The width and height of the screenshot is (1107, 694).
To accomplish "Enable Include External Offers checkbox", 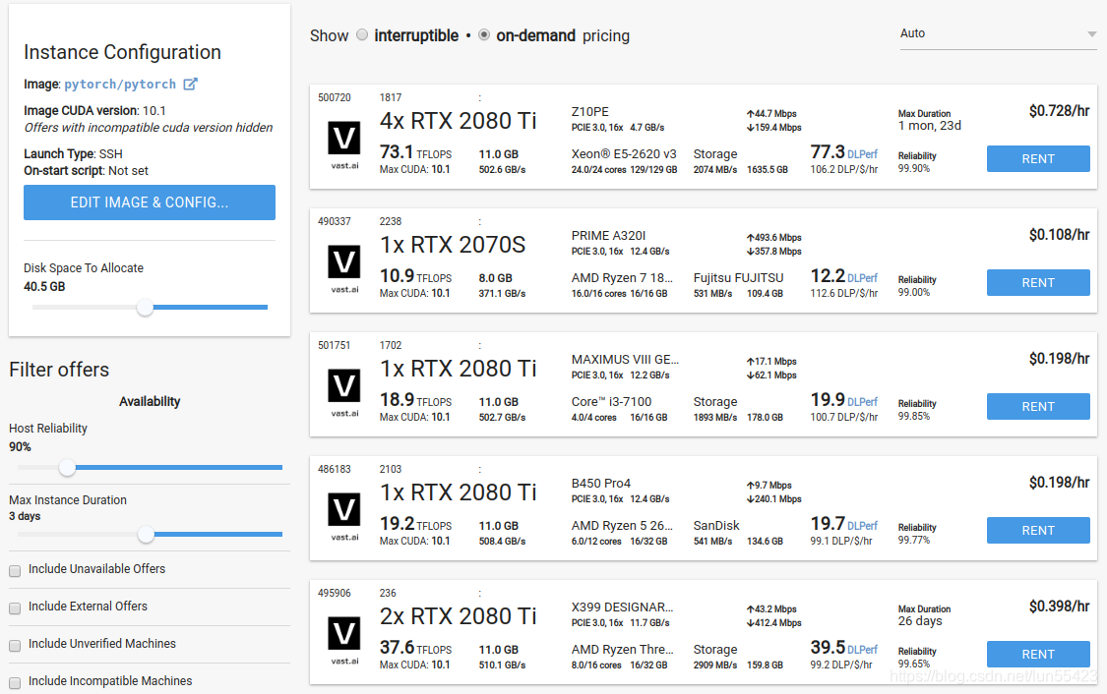I will coord(15,607).
